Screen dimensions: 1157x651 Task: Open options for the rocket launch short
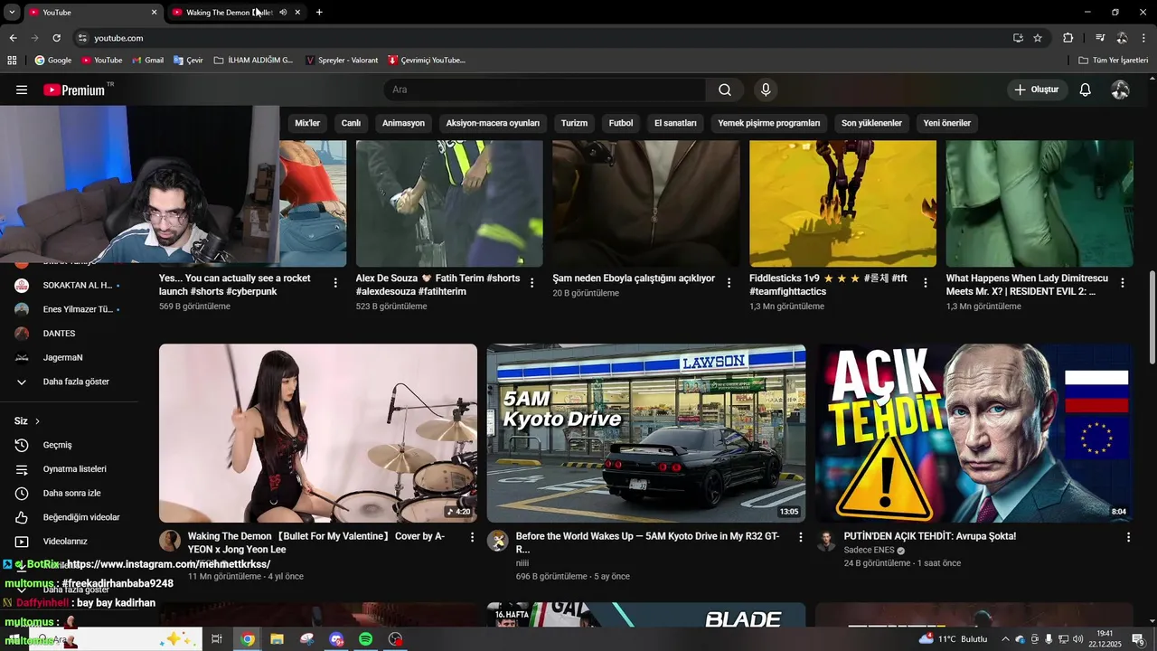point(335,283)
